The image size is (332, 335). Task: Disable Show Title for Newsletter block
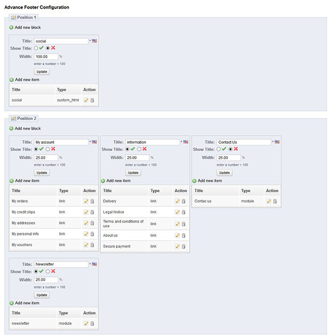pyautogui.click(x=47, y=271)
